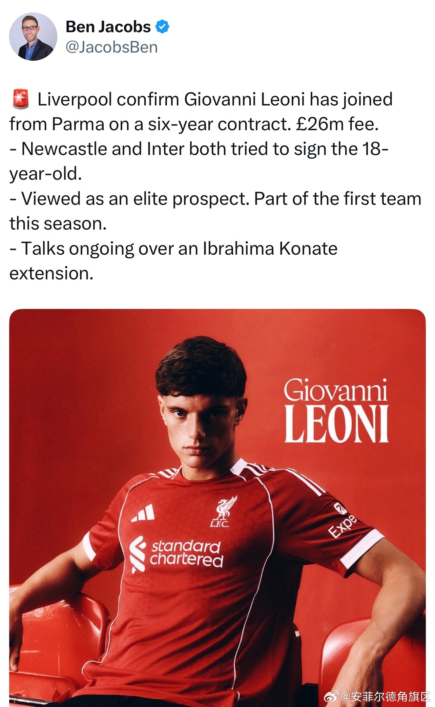
Task: Click the Expedia sleeve badge
Action: (342, 521)
